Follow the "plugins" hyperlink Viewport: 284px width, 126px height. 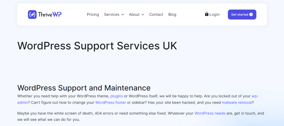point(116,96)
